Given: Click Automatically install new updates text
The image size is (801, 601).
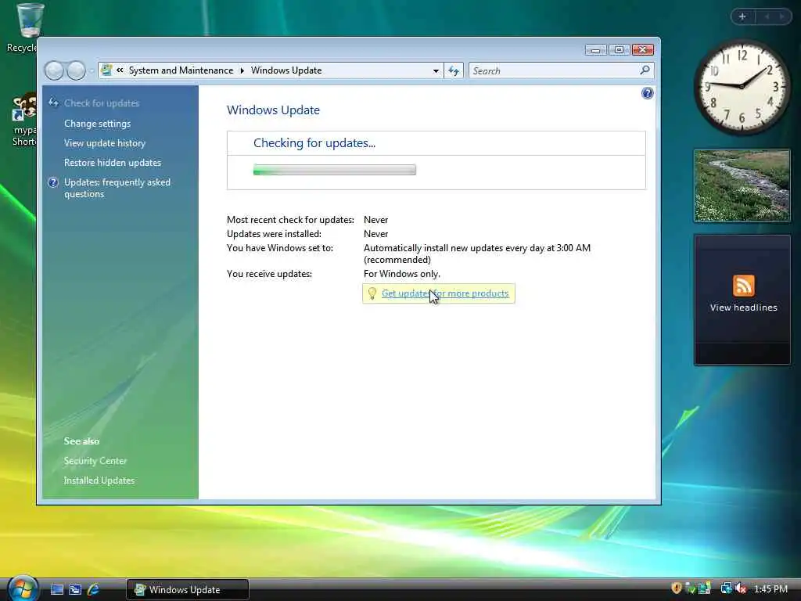Looking at the screenshot, I should point(477,254).
